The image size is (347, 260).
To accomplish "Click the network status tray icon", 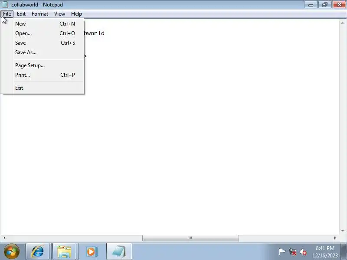I will (x=292, y=252).
